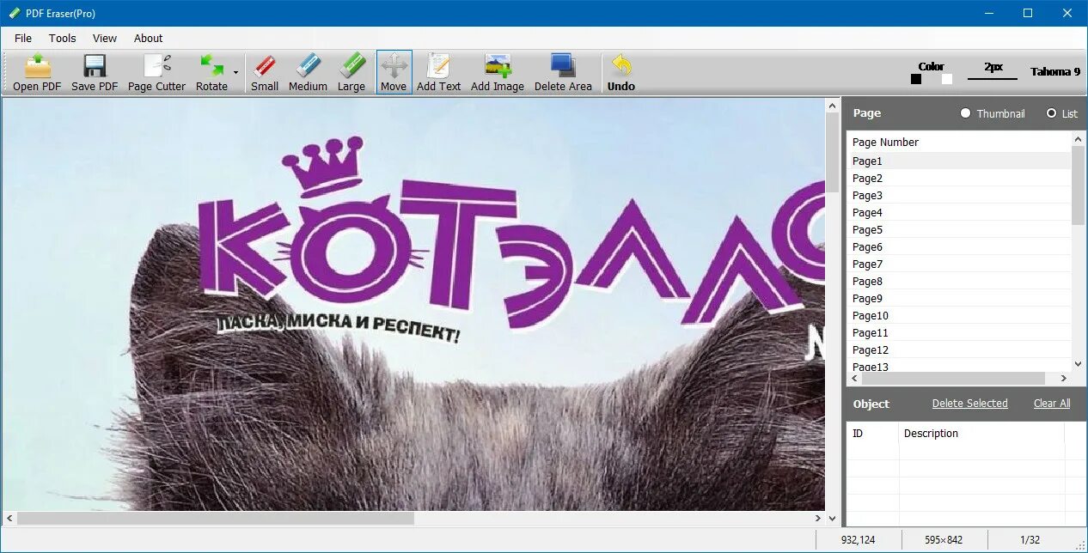Open the Tools menu
Screen dimensions: 1088x553
[x=63, y=38]
